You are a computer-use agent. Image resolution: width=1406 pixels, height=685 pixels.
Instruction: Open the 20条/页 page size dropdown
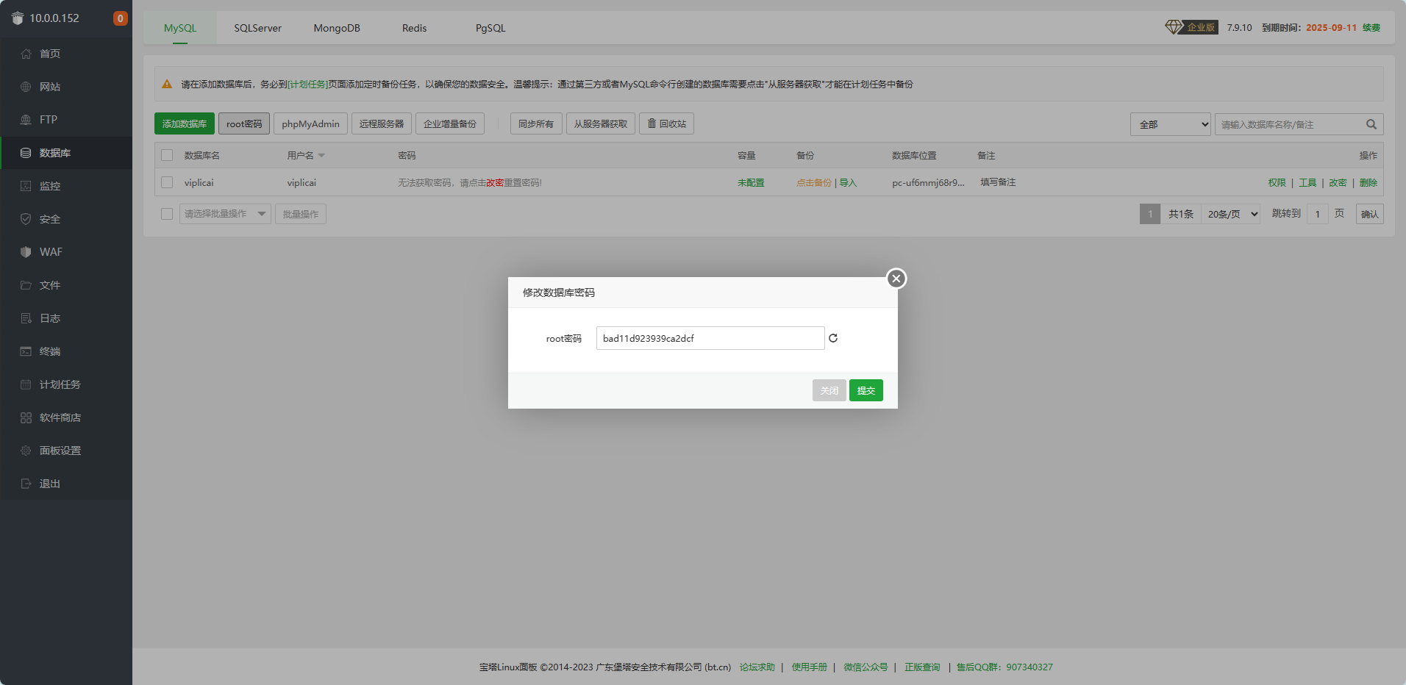(1232, 214)
